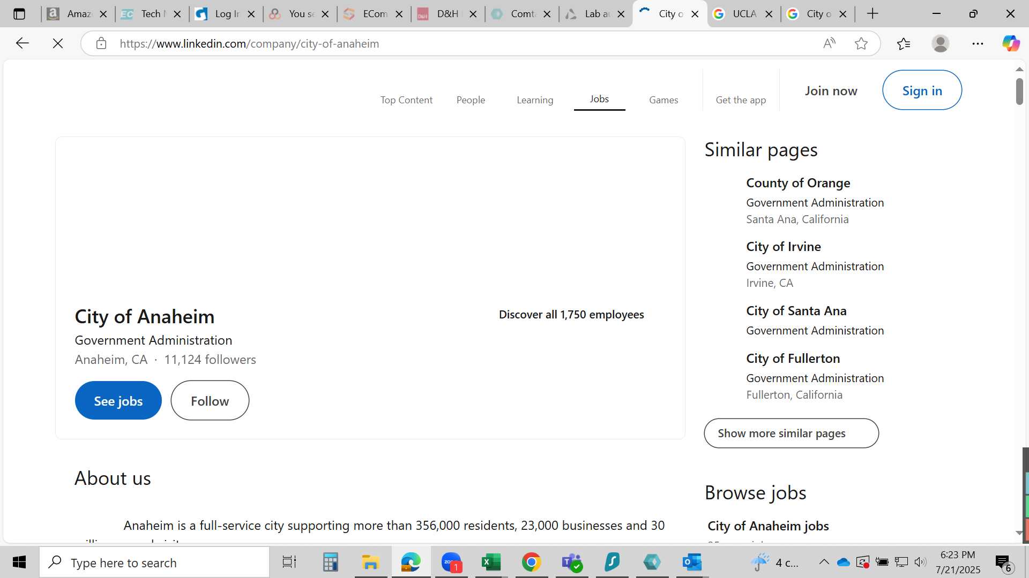Viewport: 1029px width, 578px height.
Task: Click the See jobs button
Action: (118, 401)
